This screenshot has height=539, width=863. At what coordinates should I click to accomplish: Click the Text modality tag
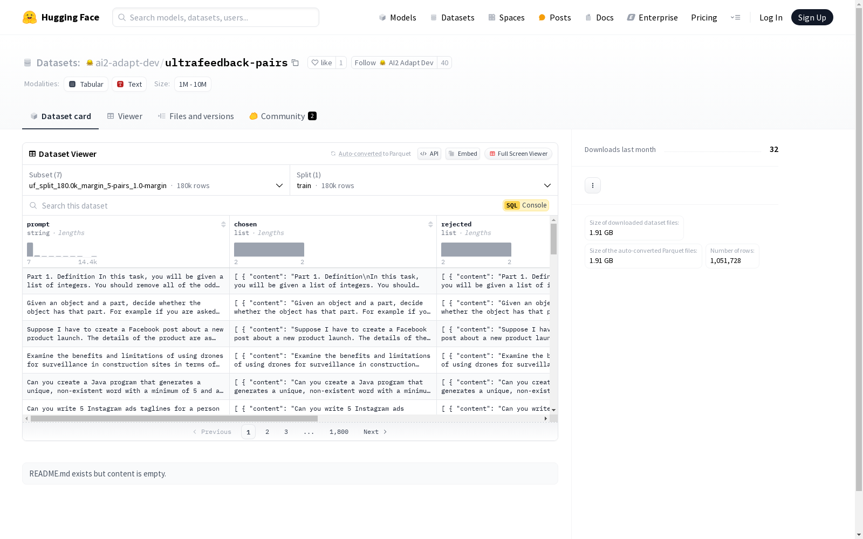(129, 84)
